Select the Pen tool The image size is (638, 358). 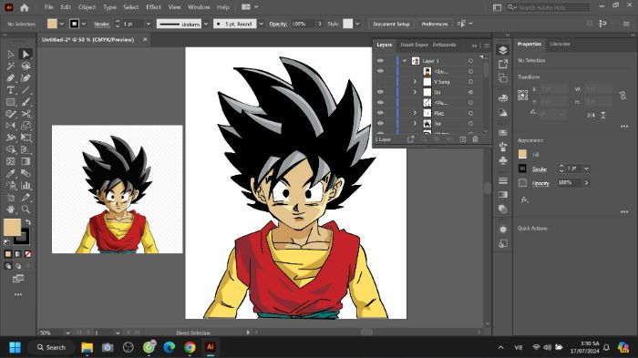(11, 78)
